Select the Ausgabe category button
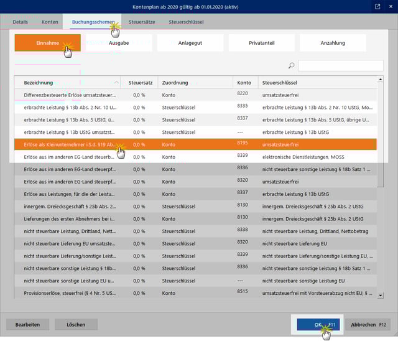398x341 pixels. coord(119,43)
